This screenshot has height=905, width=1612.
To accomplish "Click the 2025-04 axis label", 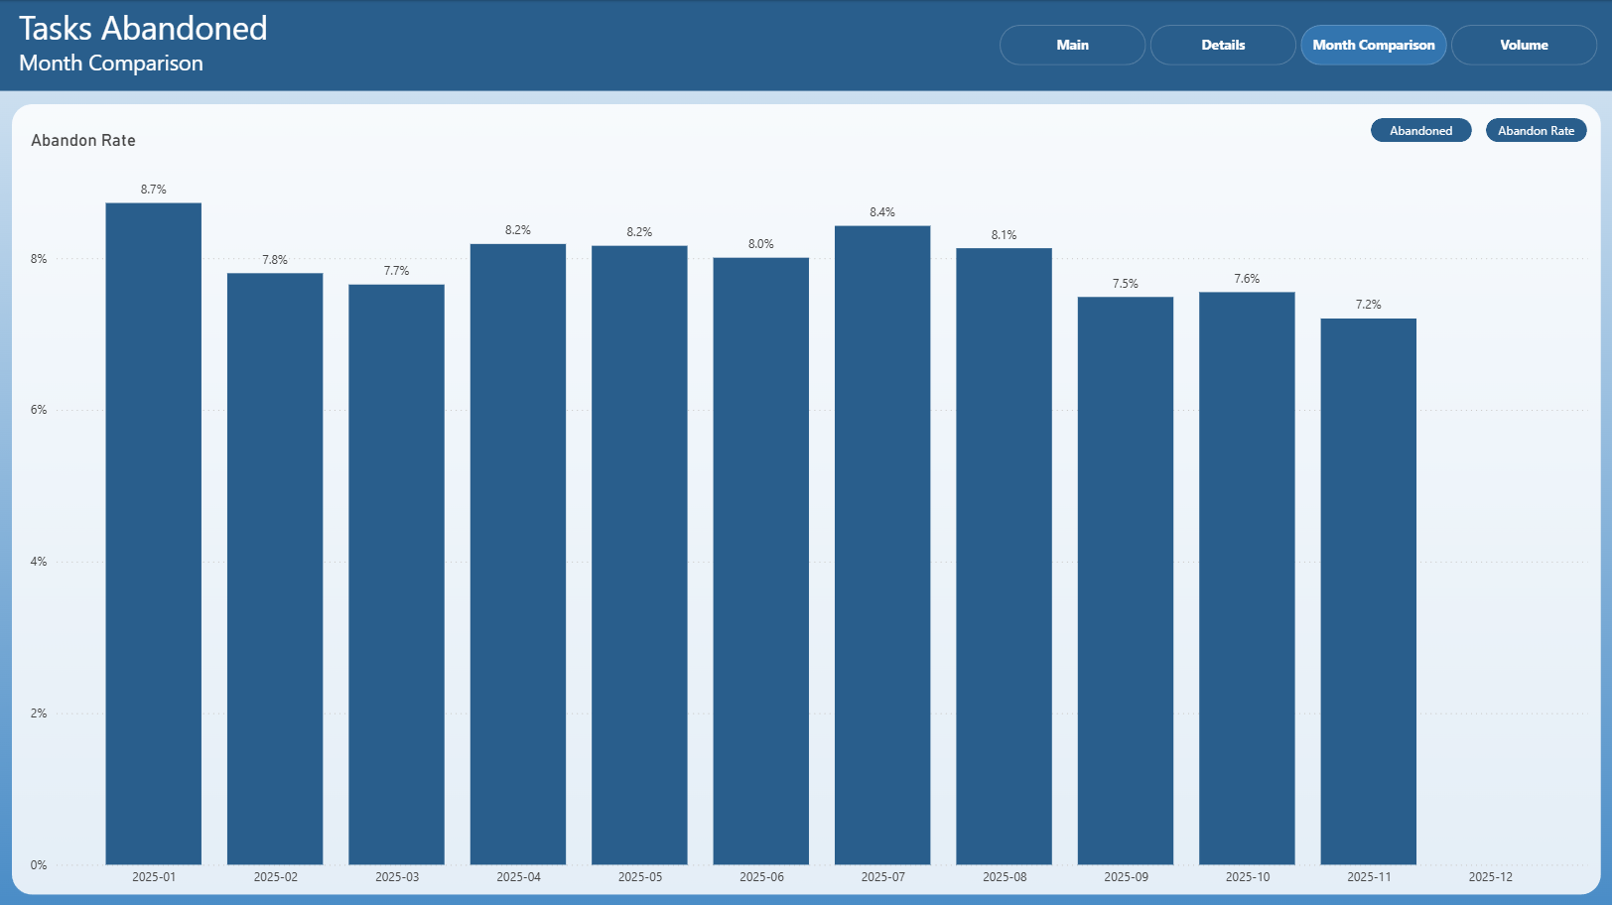I will [518, 877].
